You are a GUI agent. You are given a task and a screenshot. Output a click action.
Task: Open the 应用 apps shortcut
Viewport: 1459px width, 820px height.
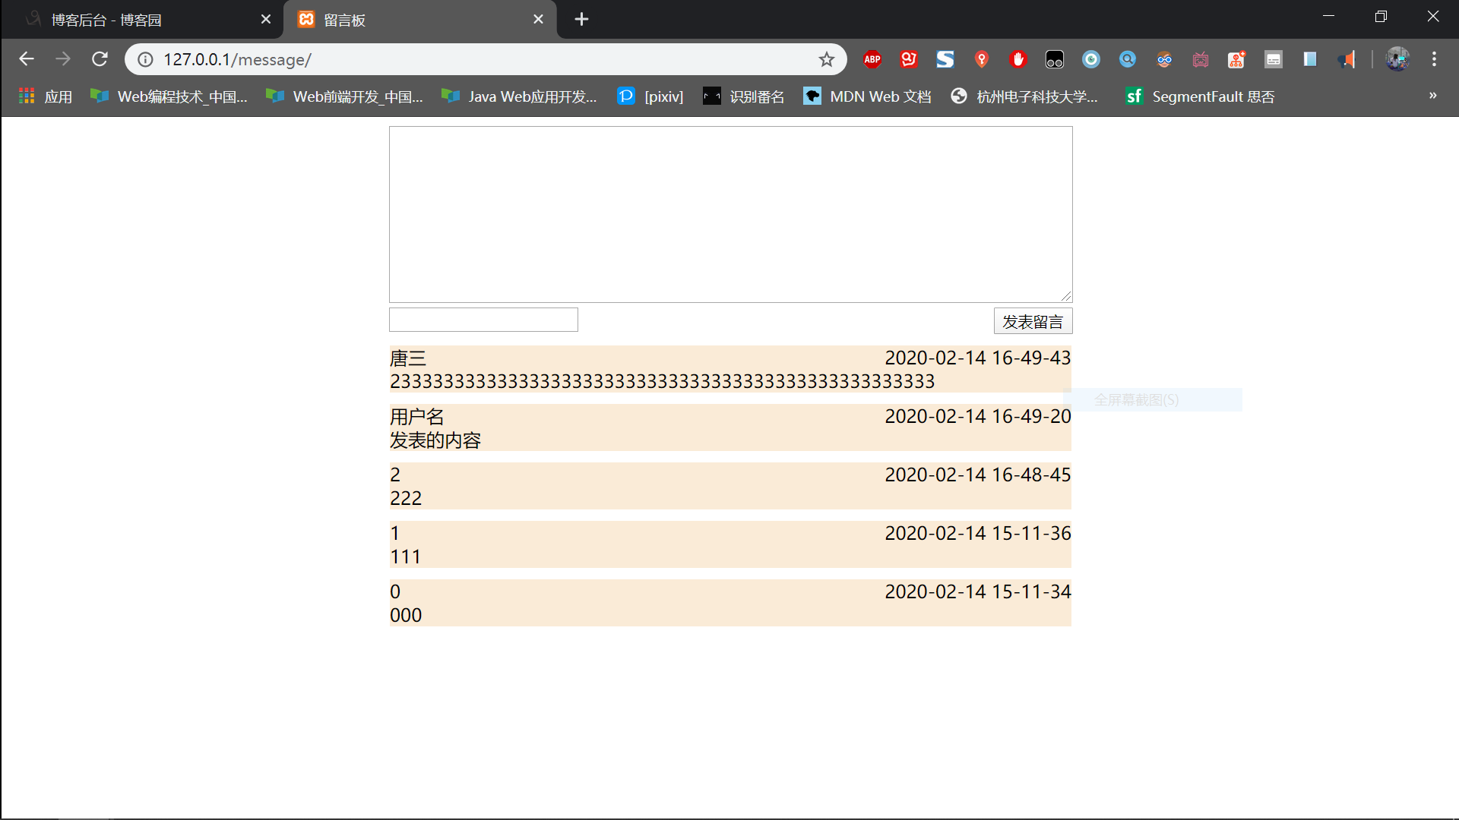[46, 96]
